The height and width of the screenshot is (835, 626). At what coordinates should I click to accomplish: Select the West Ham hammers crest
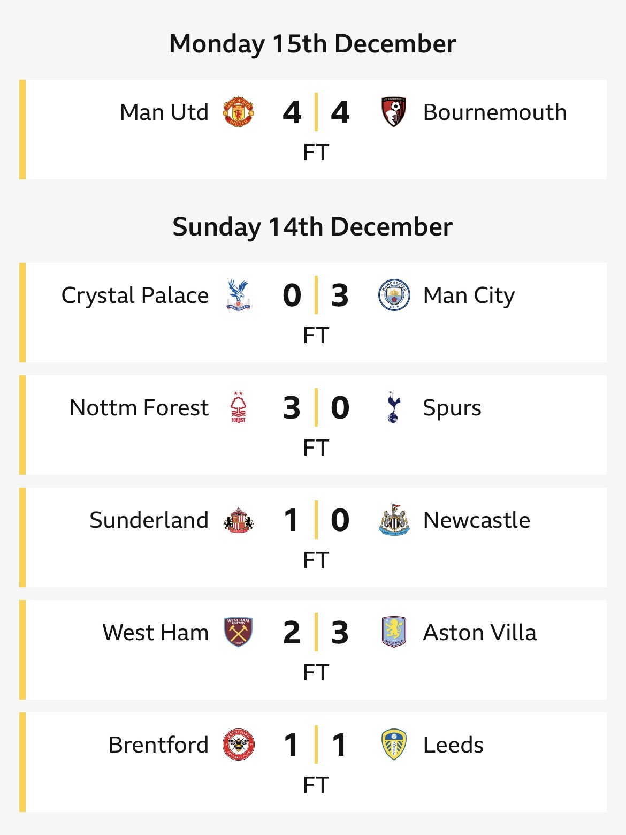coord(238,633)
